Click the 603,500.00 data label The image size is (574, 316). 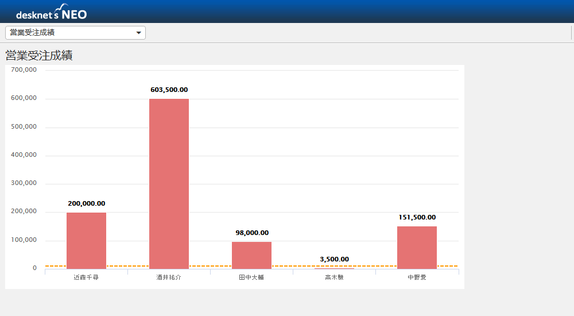coord(169,90)
